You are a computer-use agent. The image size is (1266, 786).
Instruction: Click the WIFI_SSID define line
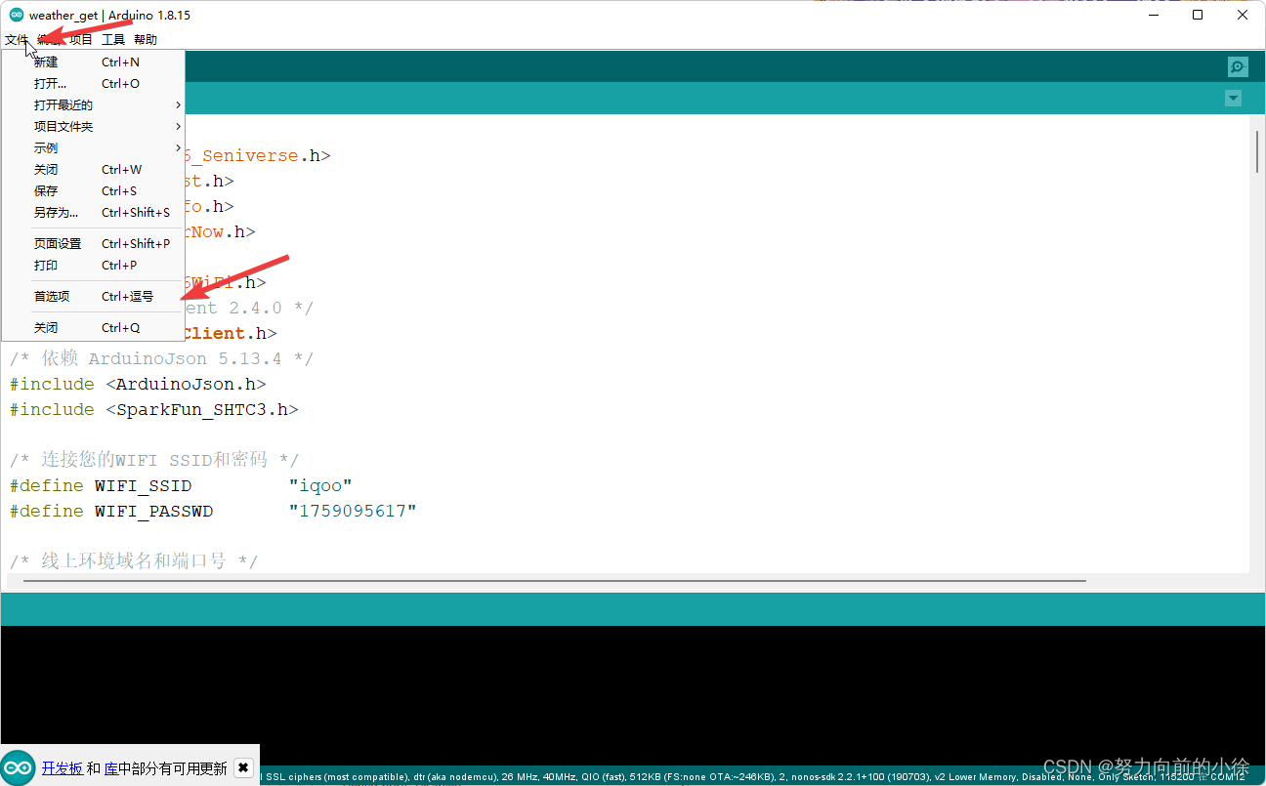[181, 485]
